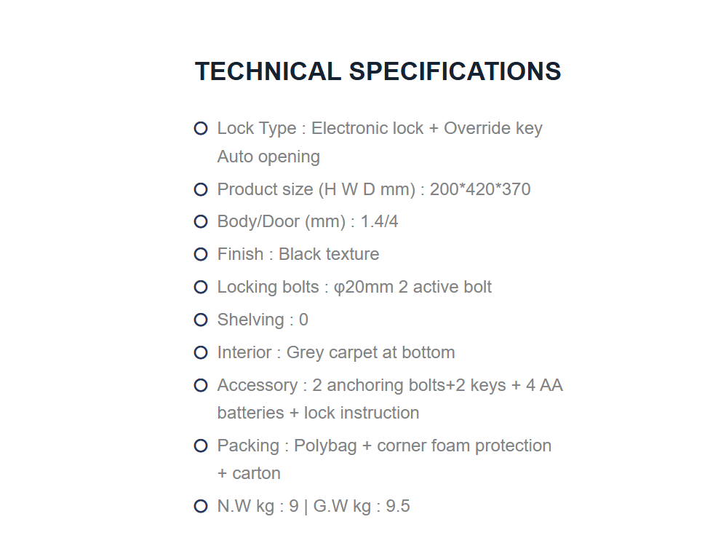
Task: Click the 200*420*370 product size value
Action: tap(480, 189)
